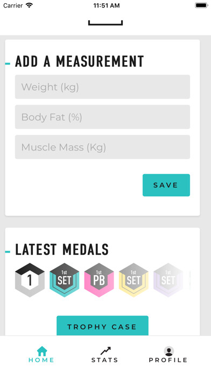Open the Profile avatar icon

pyautogui.click(x=168, y=351)
